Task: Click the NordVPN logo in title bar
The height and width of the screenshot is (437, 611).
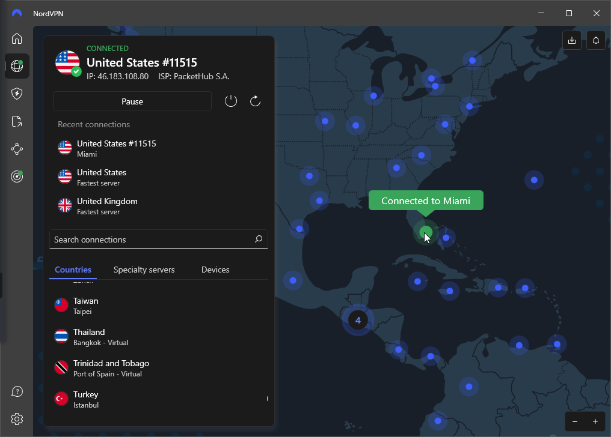Action: pyautogui.click(x=17, y=13)
